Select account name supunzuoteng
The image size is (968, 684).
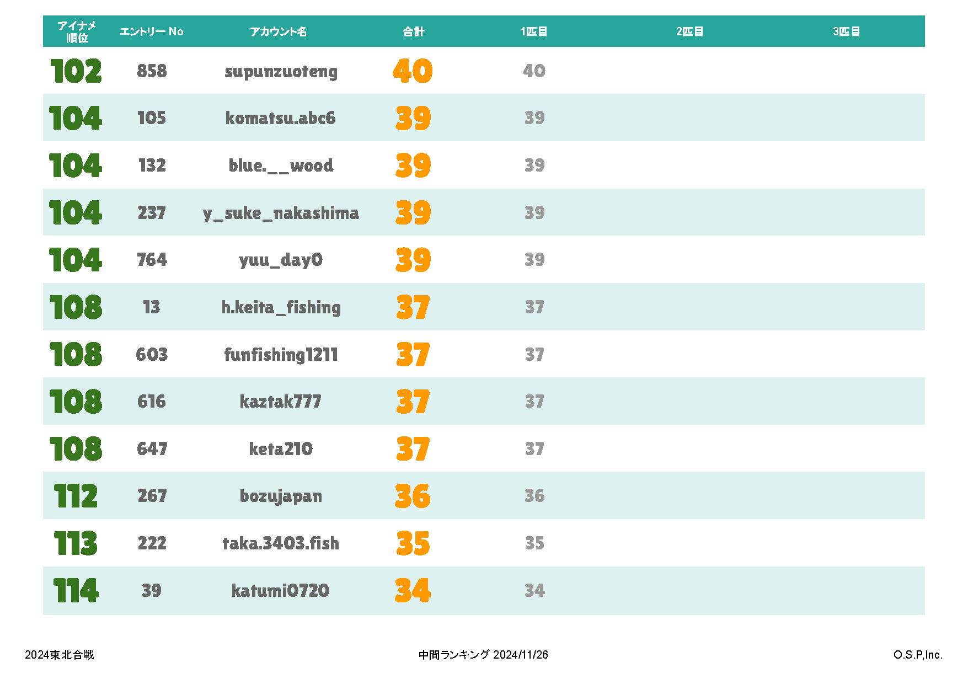[281, 71]
